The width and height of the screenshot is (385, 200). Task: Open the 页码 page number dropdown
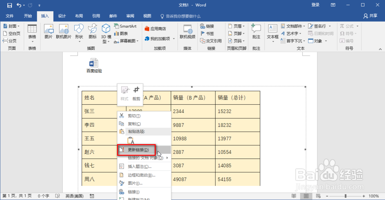(x=236, y=41)
